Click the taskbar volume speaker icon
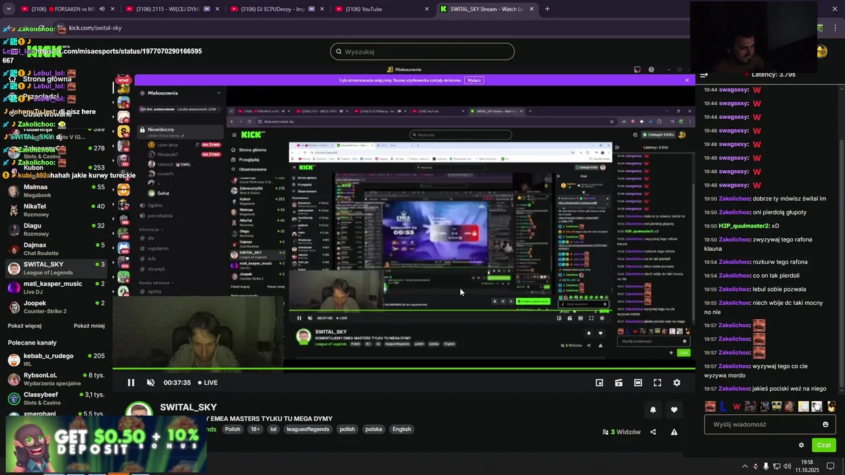This screenshot has height=475, width=845. point(787,466)
